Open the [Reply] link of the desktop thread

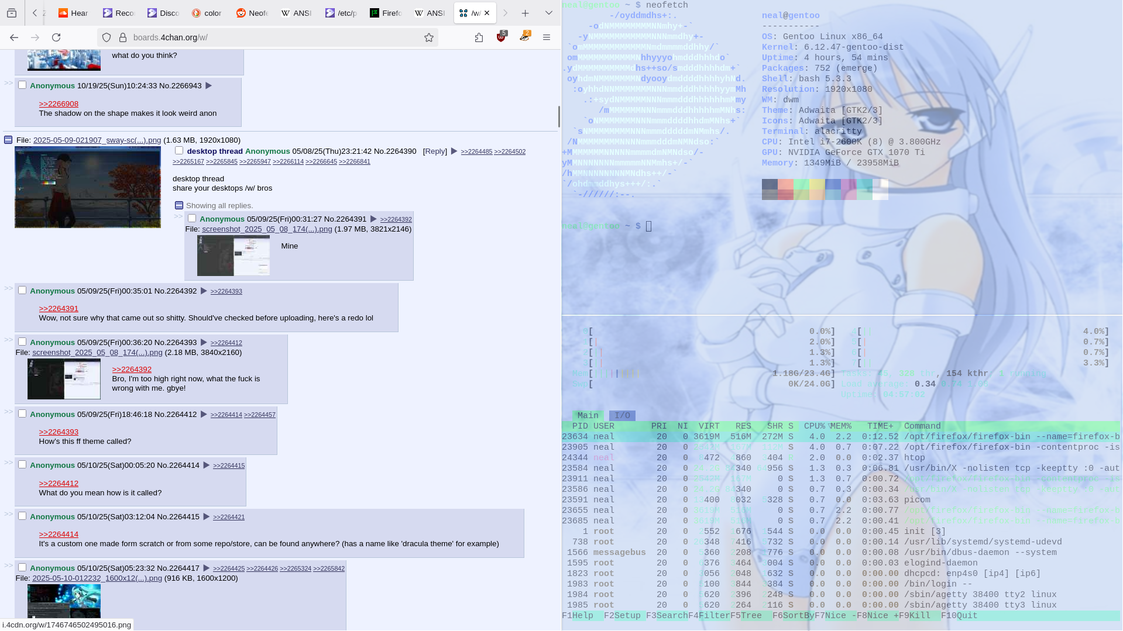pos(435,151)
